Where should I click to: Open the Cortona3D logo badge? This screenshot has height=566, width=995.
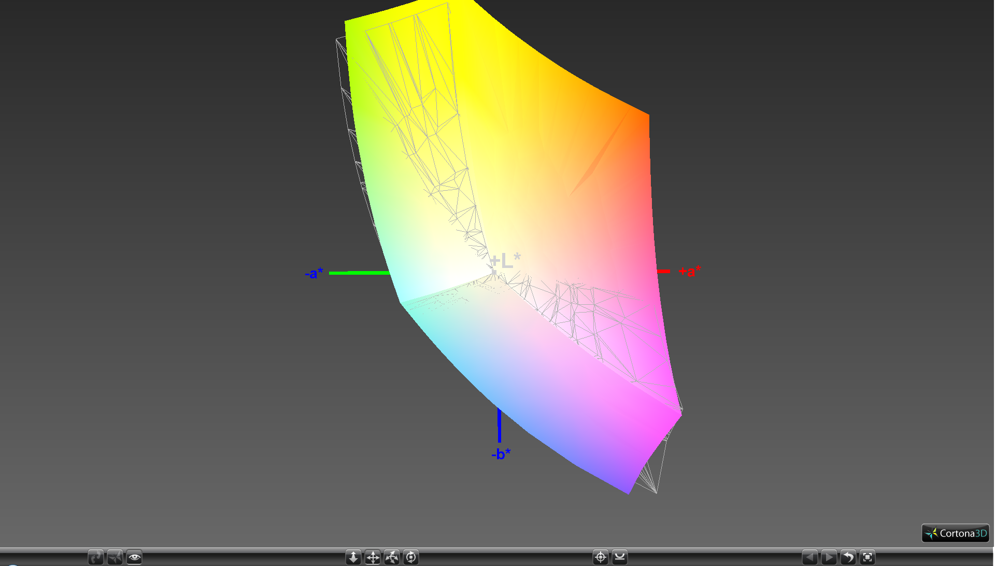point(956,533)
